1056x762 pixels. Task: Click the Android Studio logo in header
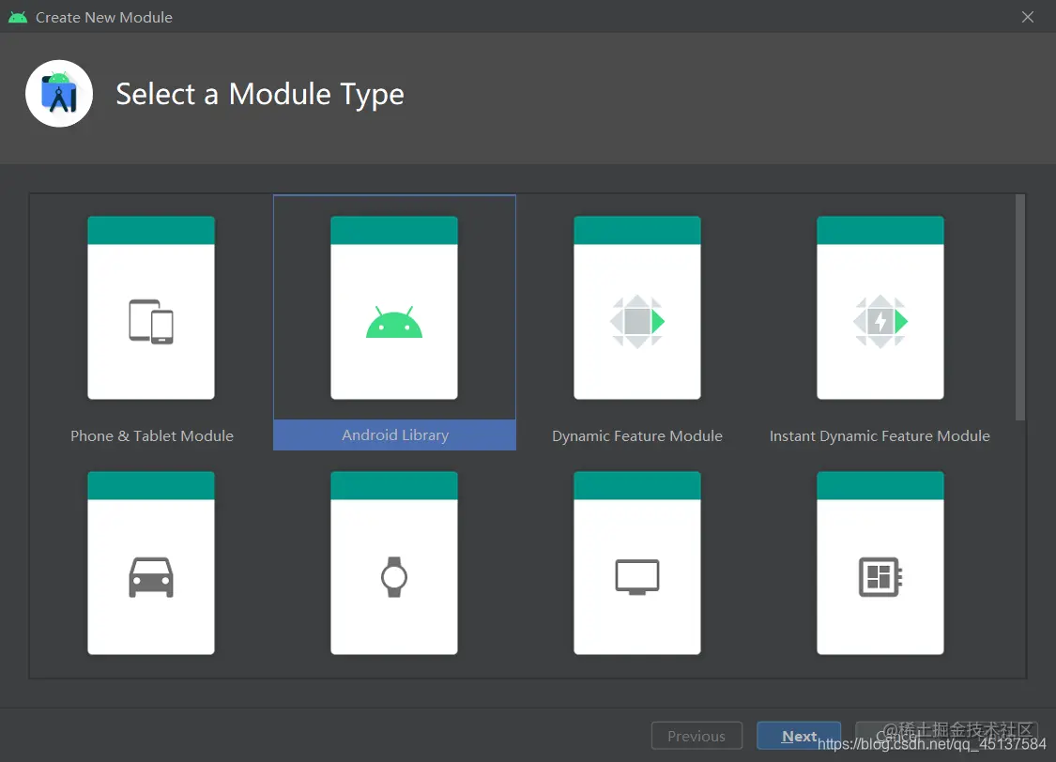[59, 94]
